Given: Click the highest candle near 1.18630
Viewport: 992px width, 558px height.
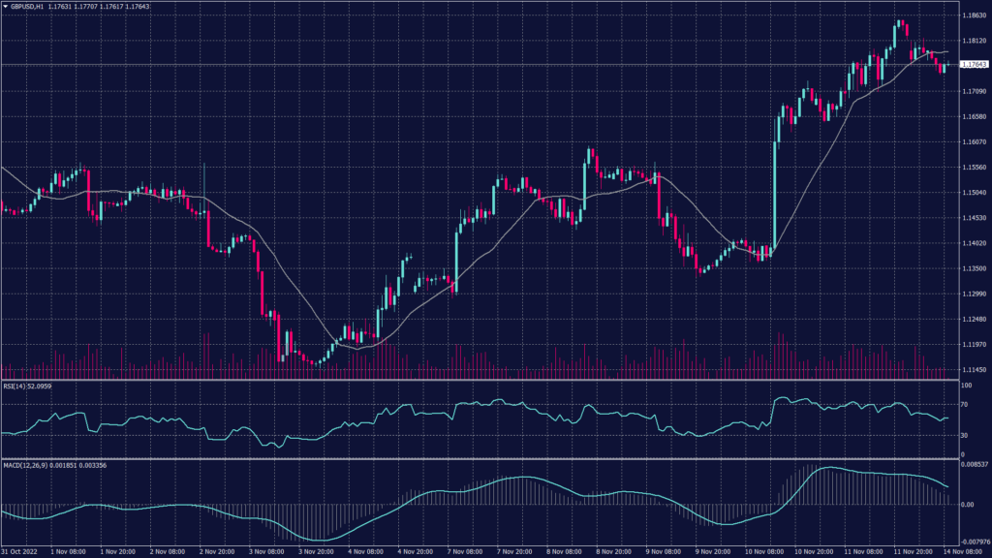Looking at the screenshot, I should tap(900, 24).
